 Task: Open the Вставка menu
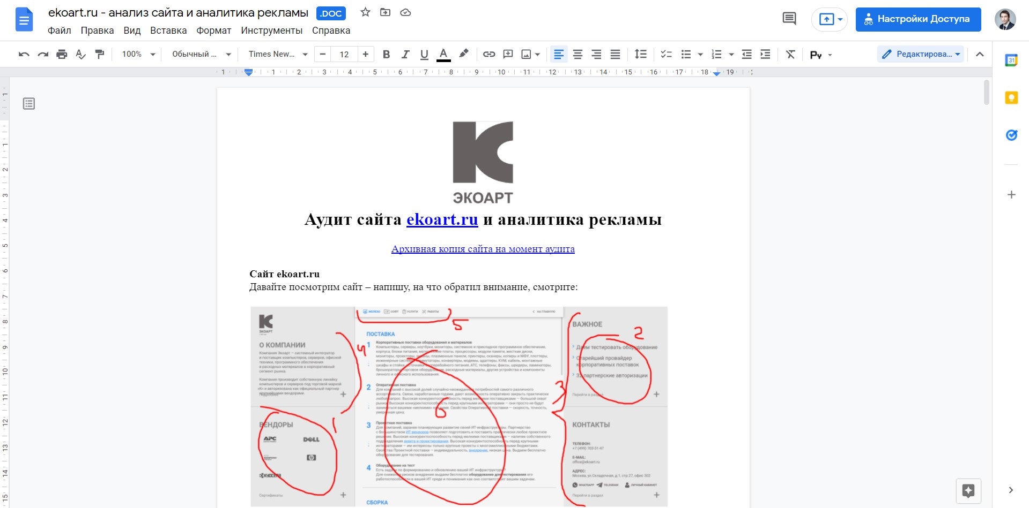coord(168,31)
